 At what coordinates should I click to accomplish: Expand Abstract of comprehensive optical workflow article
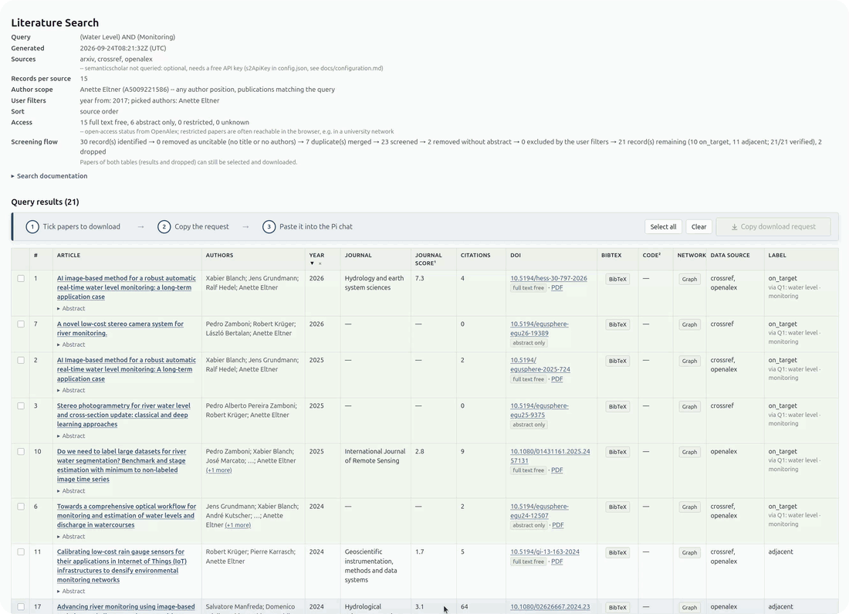71,537
